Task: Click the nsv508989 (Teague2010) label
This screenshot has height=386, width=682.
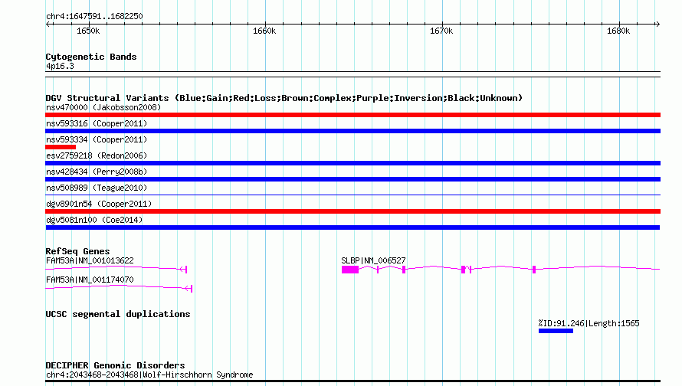Action: pos(97,188)
